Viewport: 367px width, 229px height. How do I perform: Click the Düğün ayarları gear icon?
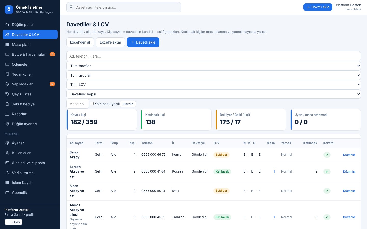(7, 124)
